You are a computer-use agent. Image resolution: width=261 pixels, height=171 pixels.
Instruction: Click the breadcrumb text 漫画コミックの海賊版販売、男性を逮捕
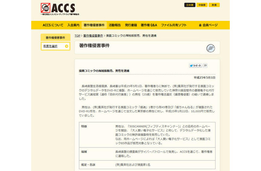pyautogui.click(x=131, y=35)
